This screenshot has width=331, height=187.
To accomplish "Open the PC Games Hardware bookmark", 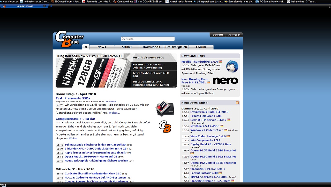I will pos(270,2).
